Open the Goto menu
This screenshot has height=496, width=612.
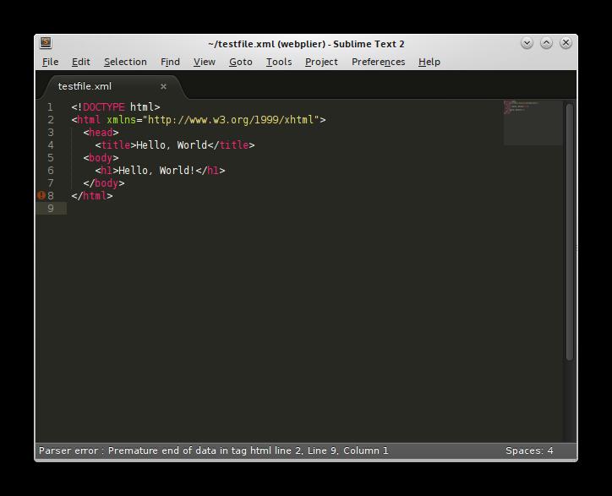click(240, 62)
